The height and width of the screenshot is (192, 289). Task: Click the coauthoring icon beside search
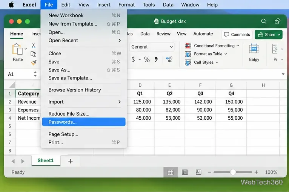pyautogui.click(x=277, y=21)
